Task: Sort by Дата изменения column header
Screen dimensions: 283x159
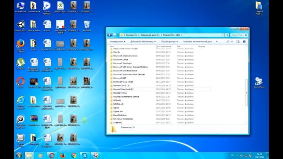Action: (x=163, y=46)
